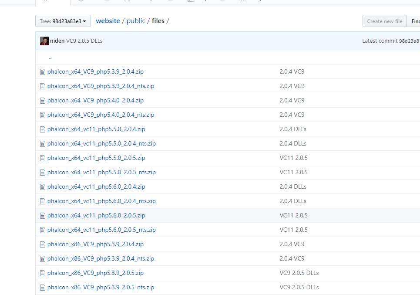Click the Create new file button
The image size is (420, 295).
coord(384,21)
